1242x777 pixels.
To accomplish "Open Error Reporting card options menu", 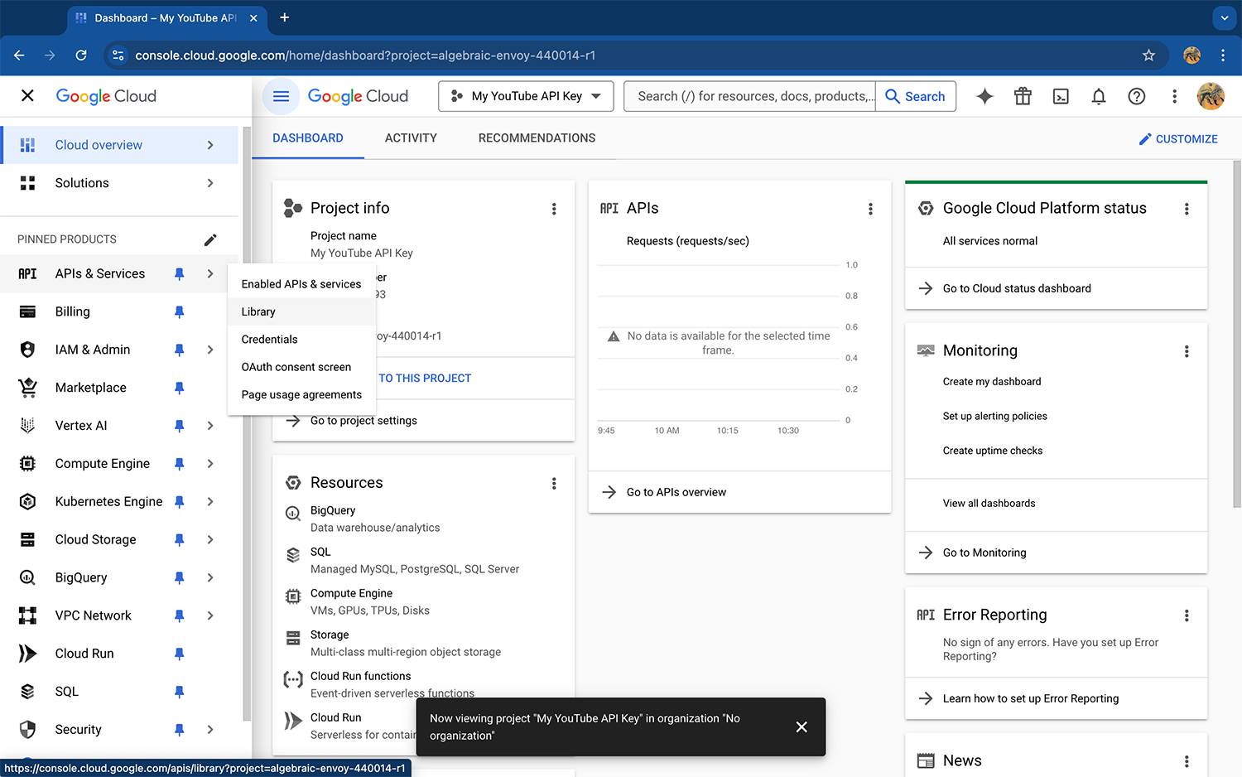I will tap(1187, 615).
